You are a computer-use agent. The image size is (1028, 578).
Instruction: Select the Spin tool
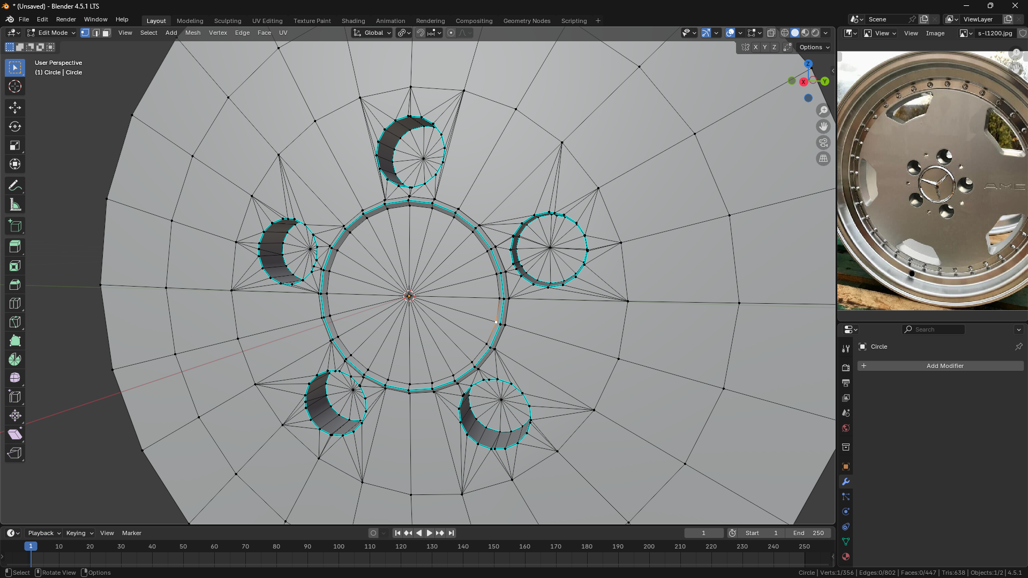[x=15, y=359]
